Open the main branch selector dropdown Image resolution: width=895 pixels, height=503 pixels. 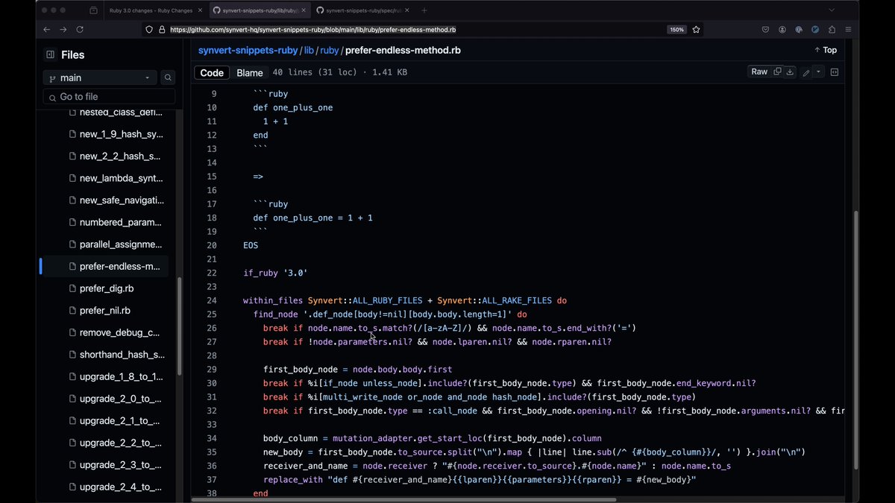tap(100, 77)
